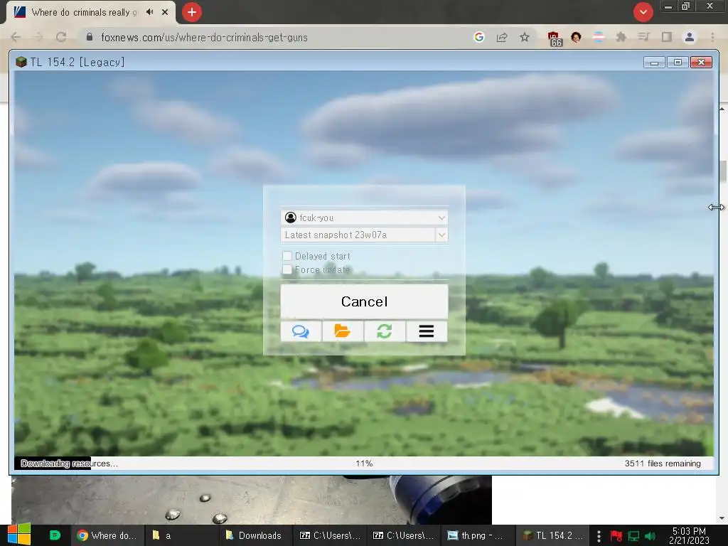The height and width of the screenshot is (546, 728).
Task: Open the media controls playlist icon
Action: coord(643,37)
